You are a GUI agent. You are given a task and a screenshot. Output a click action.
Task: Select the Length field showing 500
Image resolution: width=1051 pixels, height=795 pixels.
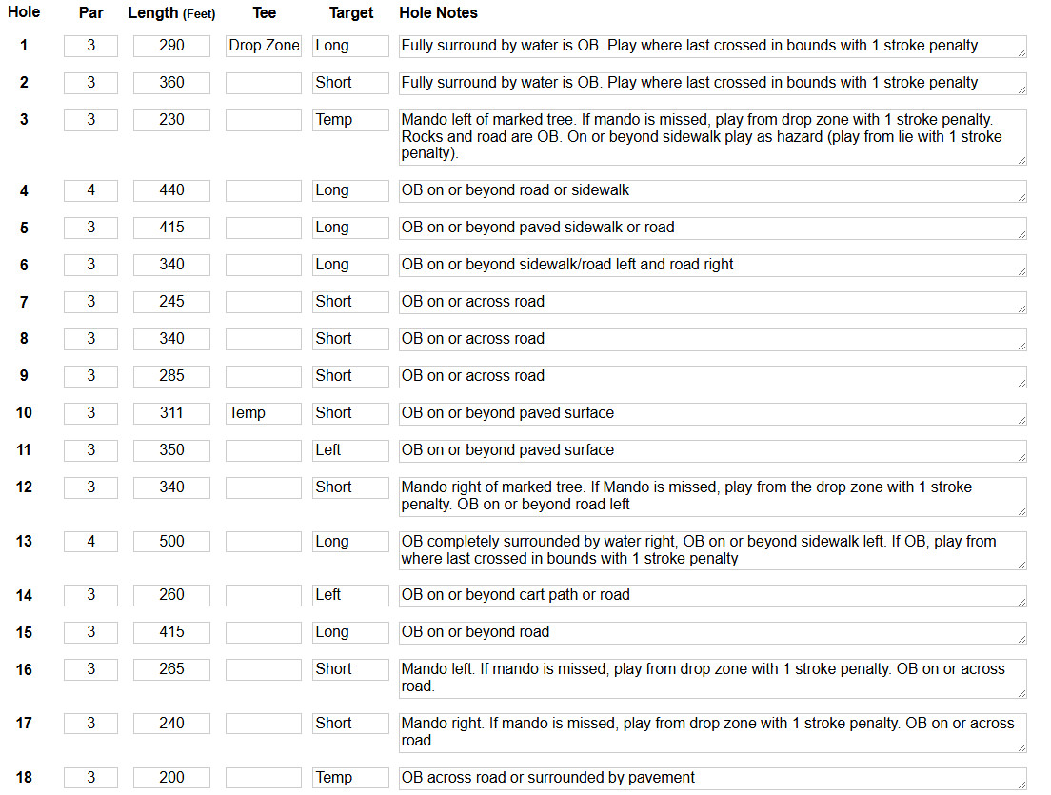coord(171,542)
